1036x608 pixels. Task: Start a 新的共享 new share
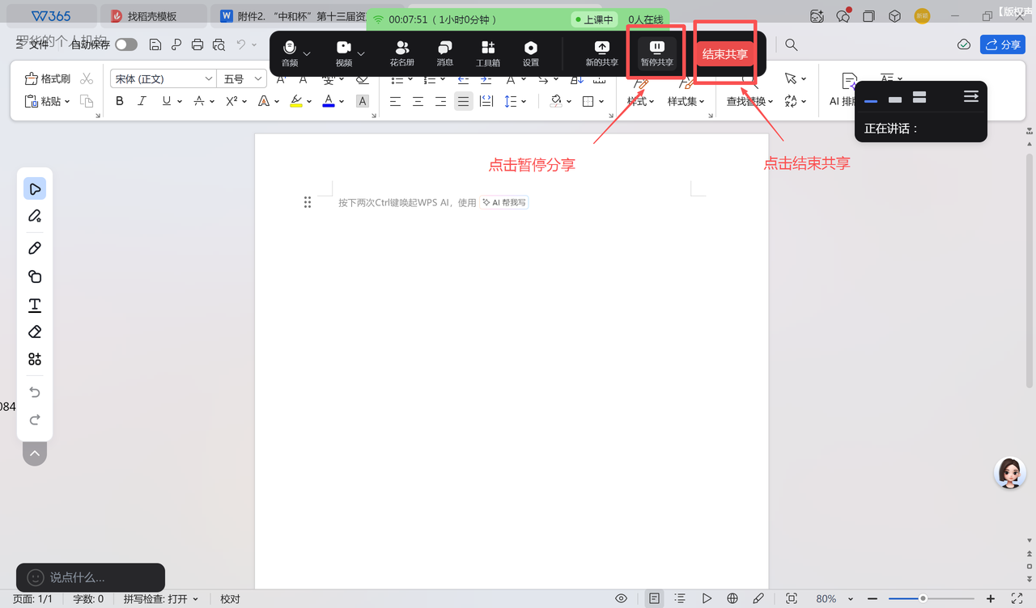(x=601, y=53)
